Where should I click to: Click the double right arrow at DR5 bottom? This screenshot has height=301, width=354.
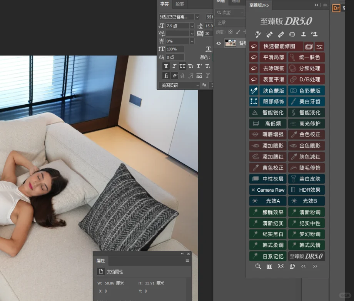[x=315, y=266]
